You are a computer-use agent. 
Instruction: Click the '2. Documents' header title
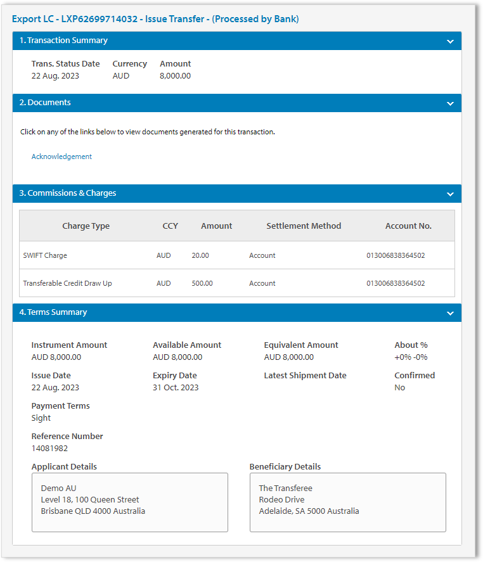click(45, 103)
